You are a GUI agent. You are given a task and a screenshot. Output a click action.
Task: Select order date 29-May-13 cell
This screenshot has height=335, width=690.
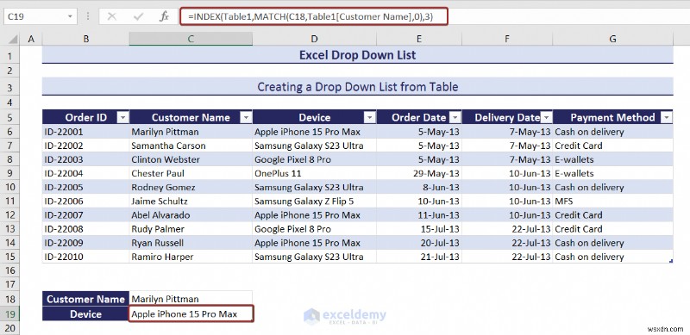coord(419,173)
